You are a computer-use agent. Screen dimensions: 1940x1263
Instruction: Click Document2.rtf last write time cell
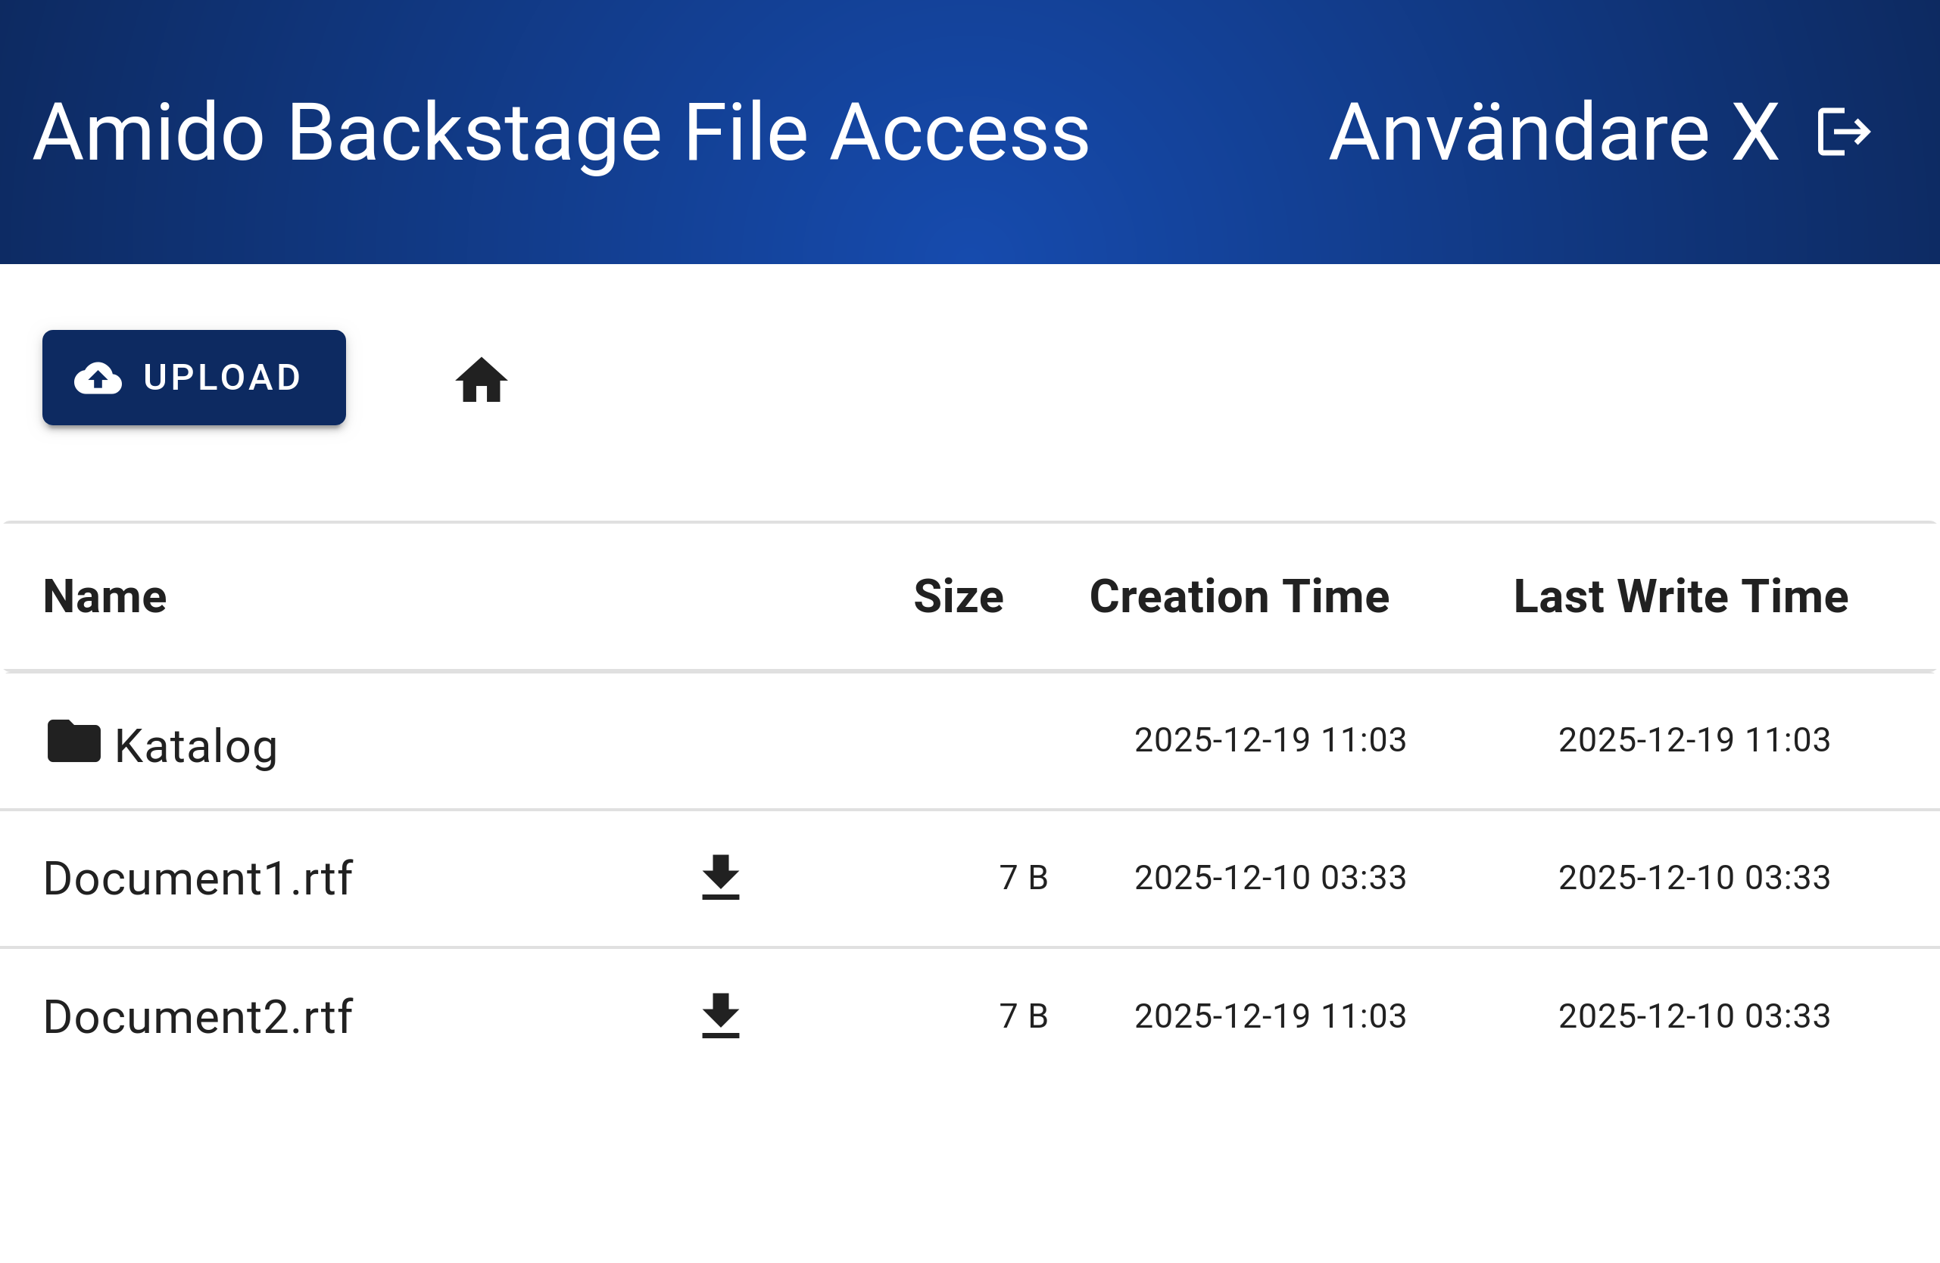[x=1694, y=1016]
